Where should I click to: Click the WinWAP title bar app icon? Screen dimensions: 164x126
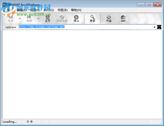5,5
